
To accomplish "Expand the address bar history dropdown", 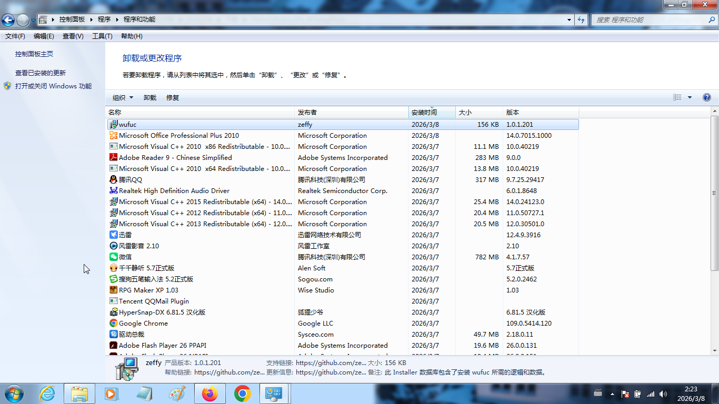I will [569, 19].
